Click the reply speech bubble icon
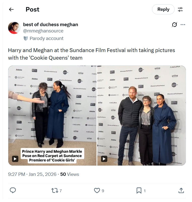 13,191
